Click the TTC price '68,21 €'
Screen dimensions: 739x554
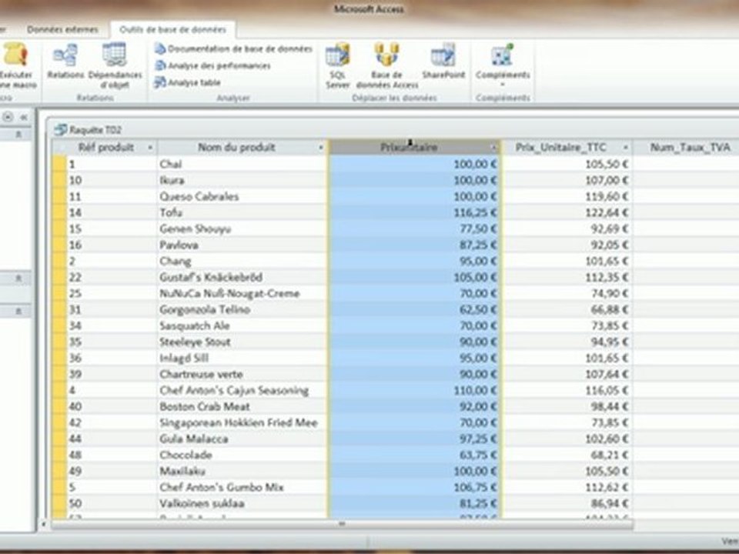[x=610, y=455]
